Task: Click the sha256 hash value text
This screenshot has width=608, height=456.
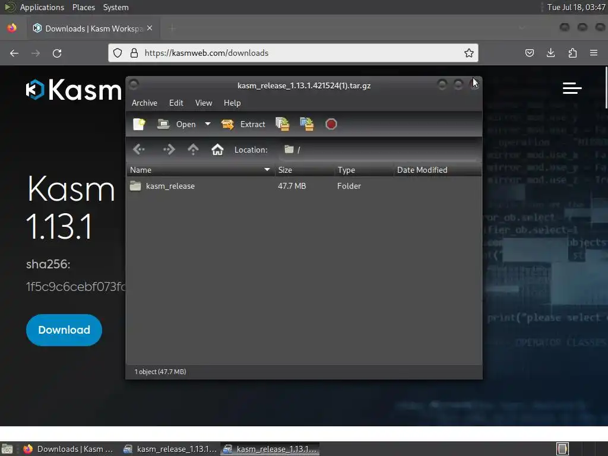Action: coord(75,287)
